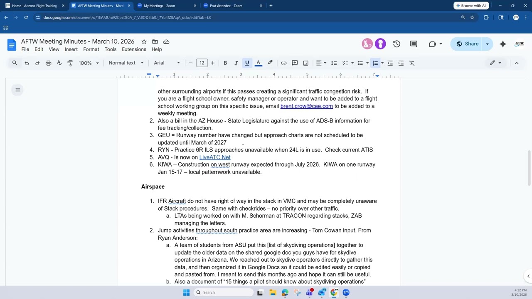Open the Arial font dropdown
This screenshot has width=532, height=299.
pyautogui.click(x=167, y=63)
